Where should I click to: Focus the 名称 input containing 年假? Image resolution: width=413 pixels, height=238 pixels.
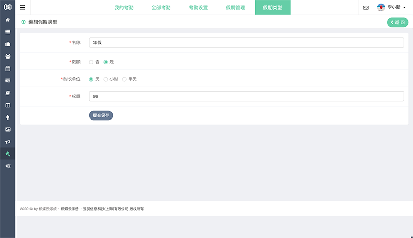[246, 43]
